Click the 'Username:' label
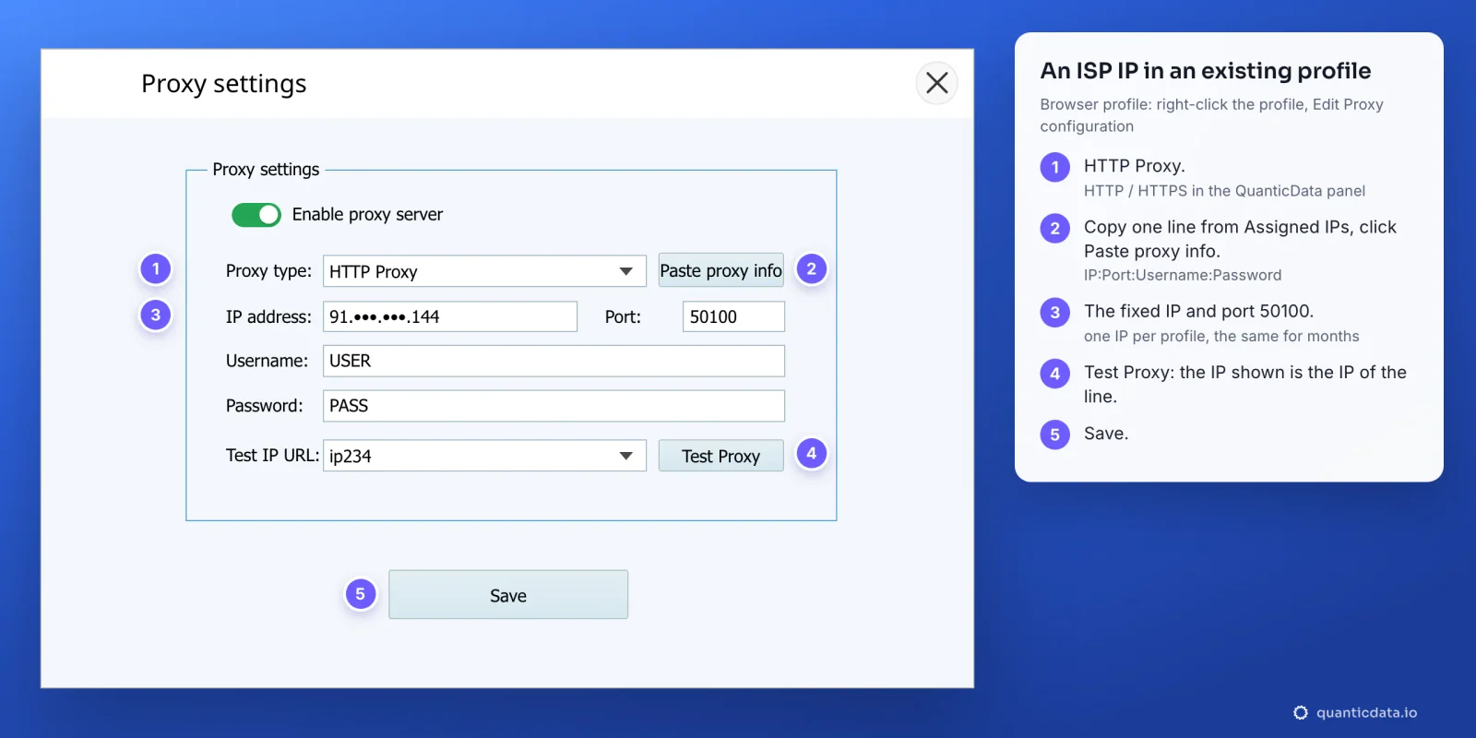Viewport: 1476px width, 738px height. [267, 362]
